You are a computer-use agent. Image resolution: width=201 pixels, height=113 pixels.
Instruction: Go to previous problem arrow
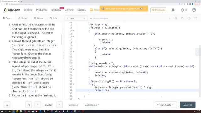(x=38, y=105)
